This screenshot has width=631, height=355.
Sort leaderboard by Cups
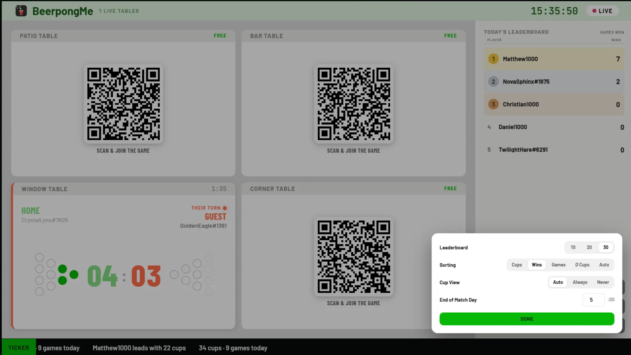tap(517, 265)
